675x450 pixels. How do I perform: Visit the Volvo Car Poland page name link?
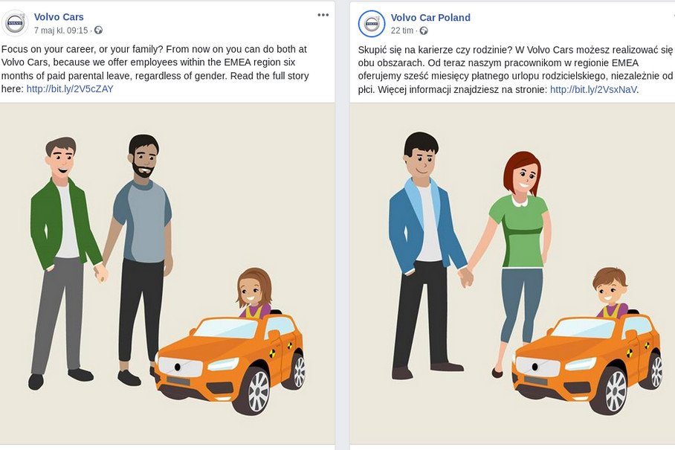tap(430, 18)
